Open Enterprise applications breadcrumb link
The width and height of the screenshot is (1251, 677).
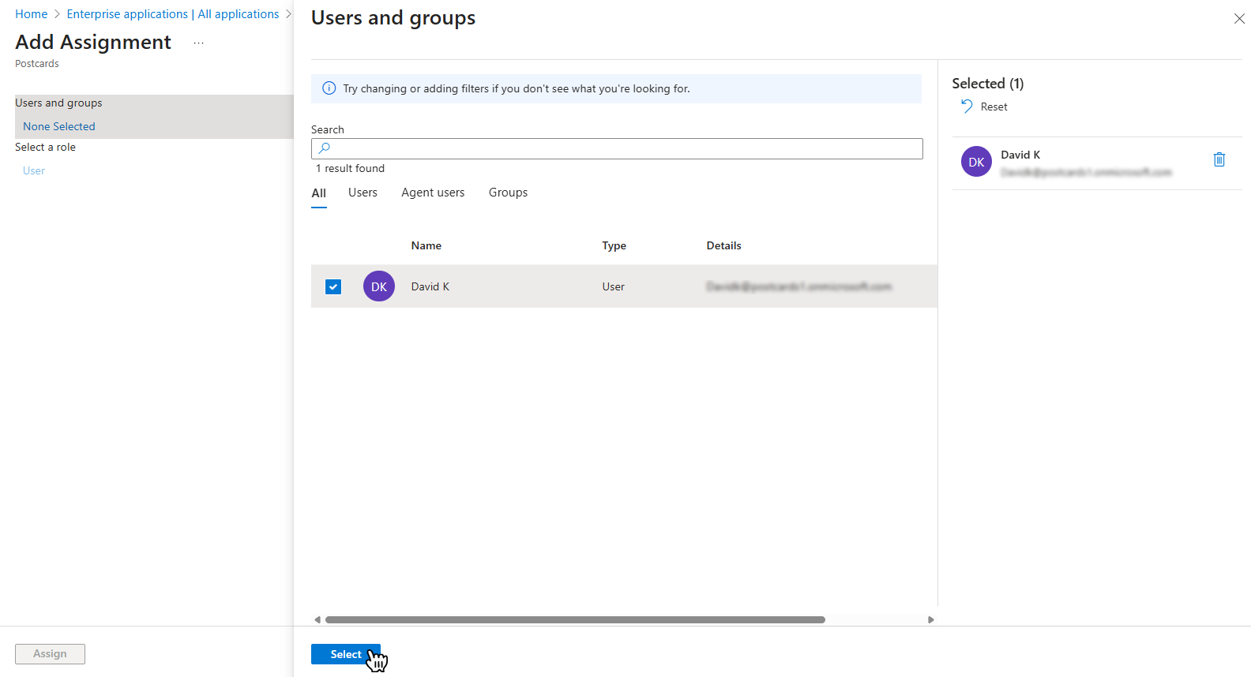[x=172, y=14]
